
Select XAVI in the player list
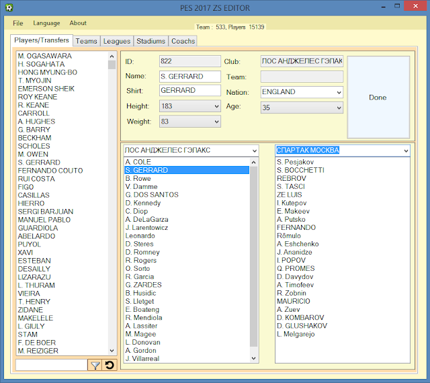pyautogui.click(x=26, y=253)
